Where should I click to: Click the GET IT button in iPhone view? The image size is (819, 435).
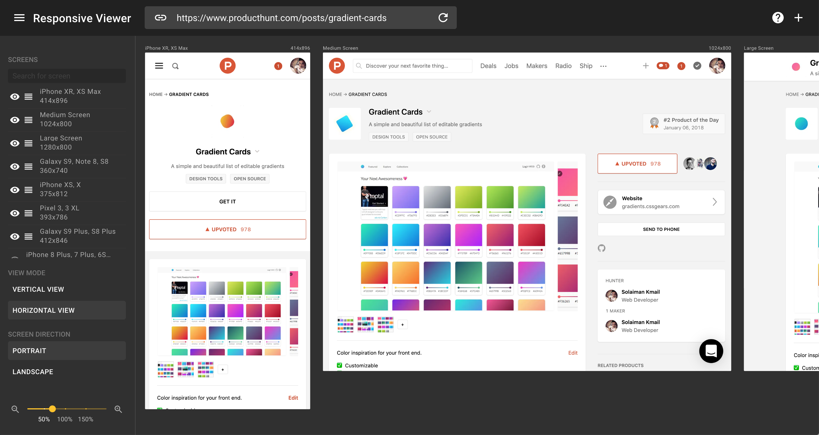tap(227, 201)
